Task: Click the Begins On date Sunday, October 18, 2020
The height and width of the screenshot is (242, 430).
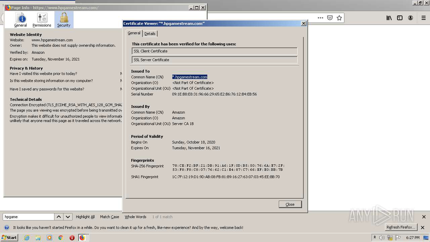Action: click(193, 142)
